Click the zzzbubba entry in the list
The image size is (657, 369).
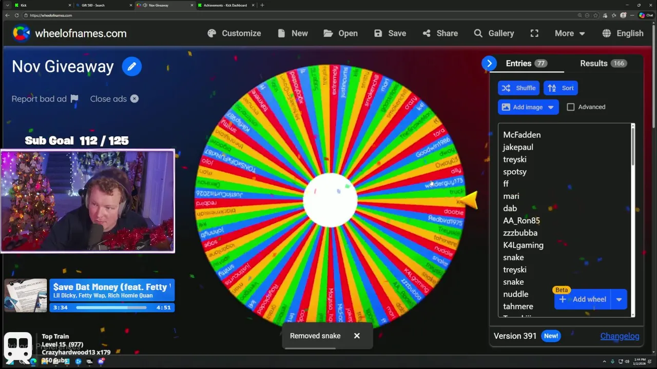coord(520,233)
